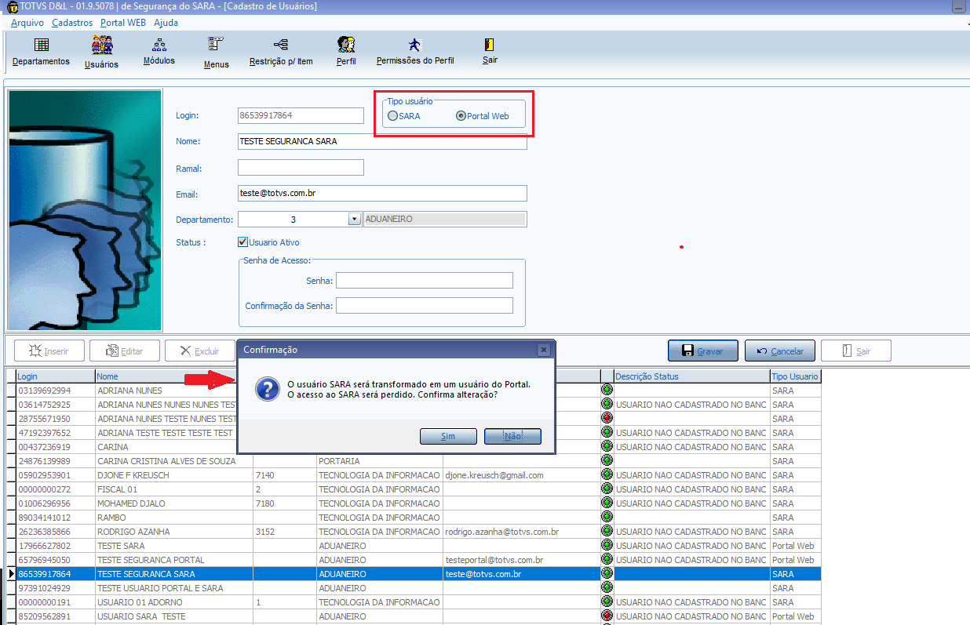This screenshot has height=625, width=970.
Task: Click ramal 3152 cell
Action: click(284, 532)
